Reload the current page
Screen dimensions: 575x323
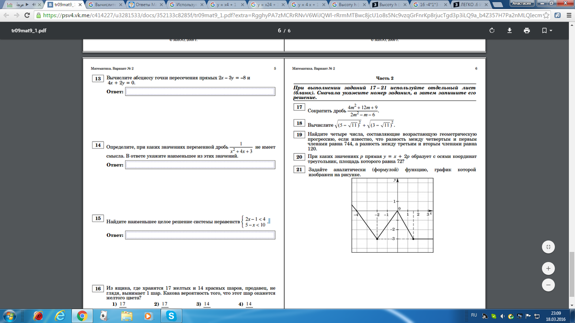(x=27, y=15)
